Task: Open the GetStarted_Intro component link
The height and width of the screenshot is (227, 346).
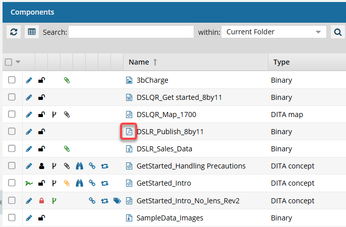Action: 163,184
